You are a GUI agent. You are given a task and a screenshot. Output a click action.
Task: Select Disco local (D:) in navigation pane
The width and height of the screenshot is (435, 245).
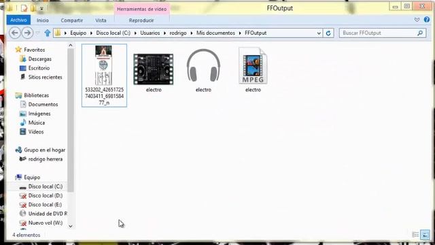[46, 195]
